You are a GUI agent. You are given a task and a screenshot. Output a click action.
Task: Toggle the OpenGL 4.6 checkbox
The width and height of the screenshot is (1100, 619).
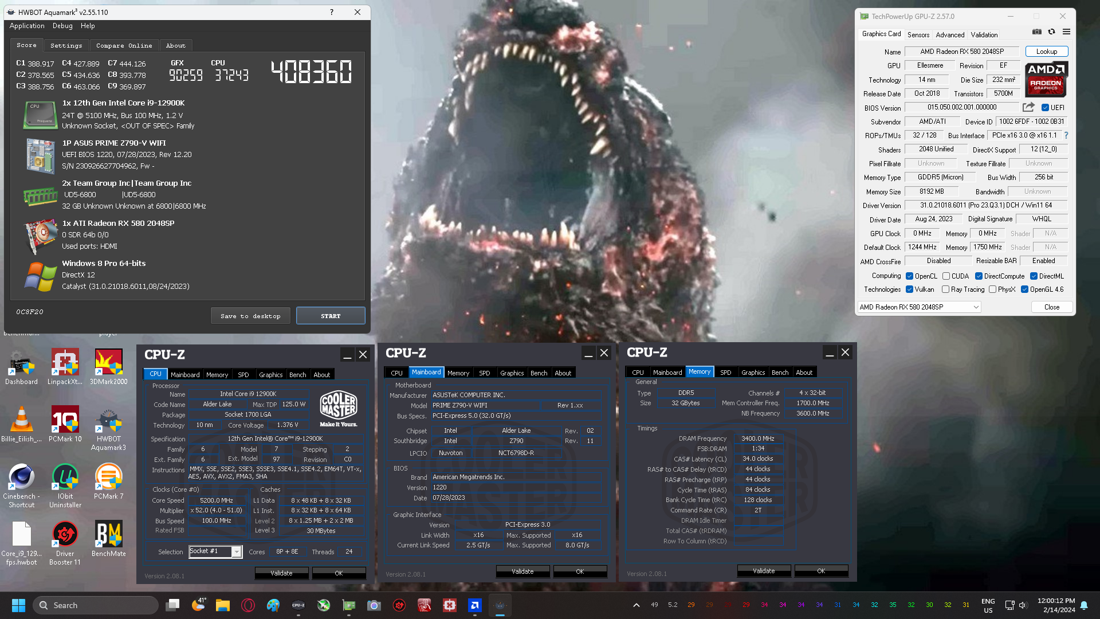[x=1024, y=289]
